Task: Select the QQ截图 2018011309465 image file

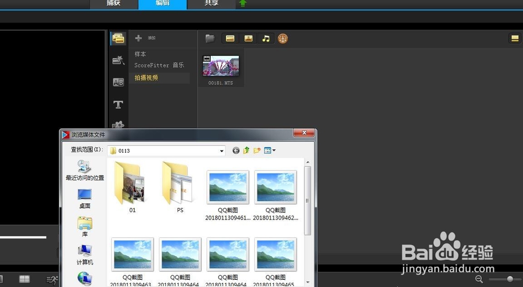Action: pyautogui.click(x=276, y=262)
